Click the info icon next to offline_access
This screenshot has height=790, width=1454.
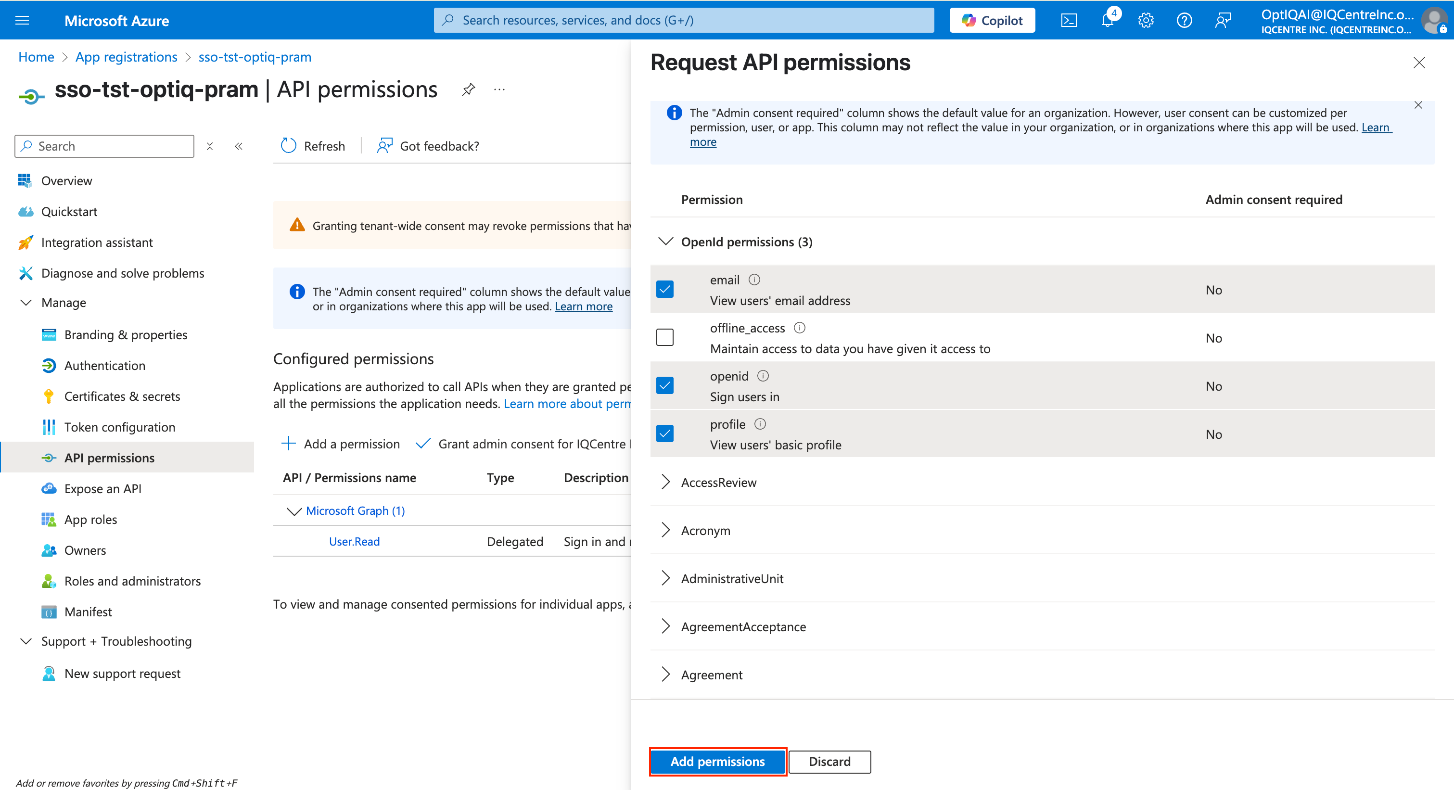coord(800,328)
